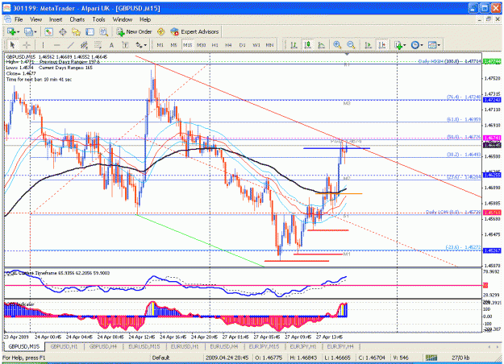
Task: Click the Zoom In magnifier icon
Action: point(337,45)
